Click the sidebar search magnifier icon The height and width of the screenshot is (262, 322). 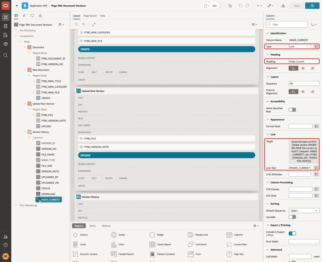(x=6, y=55)
